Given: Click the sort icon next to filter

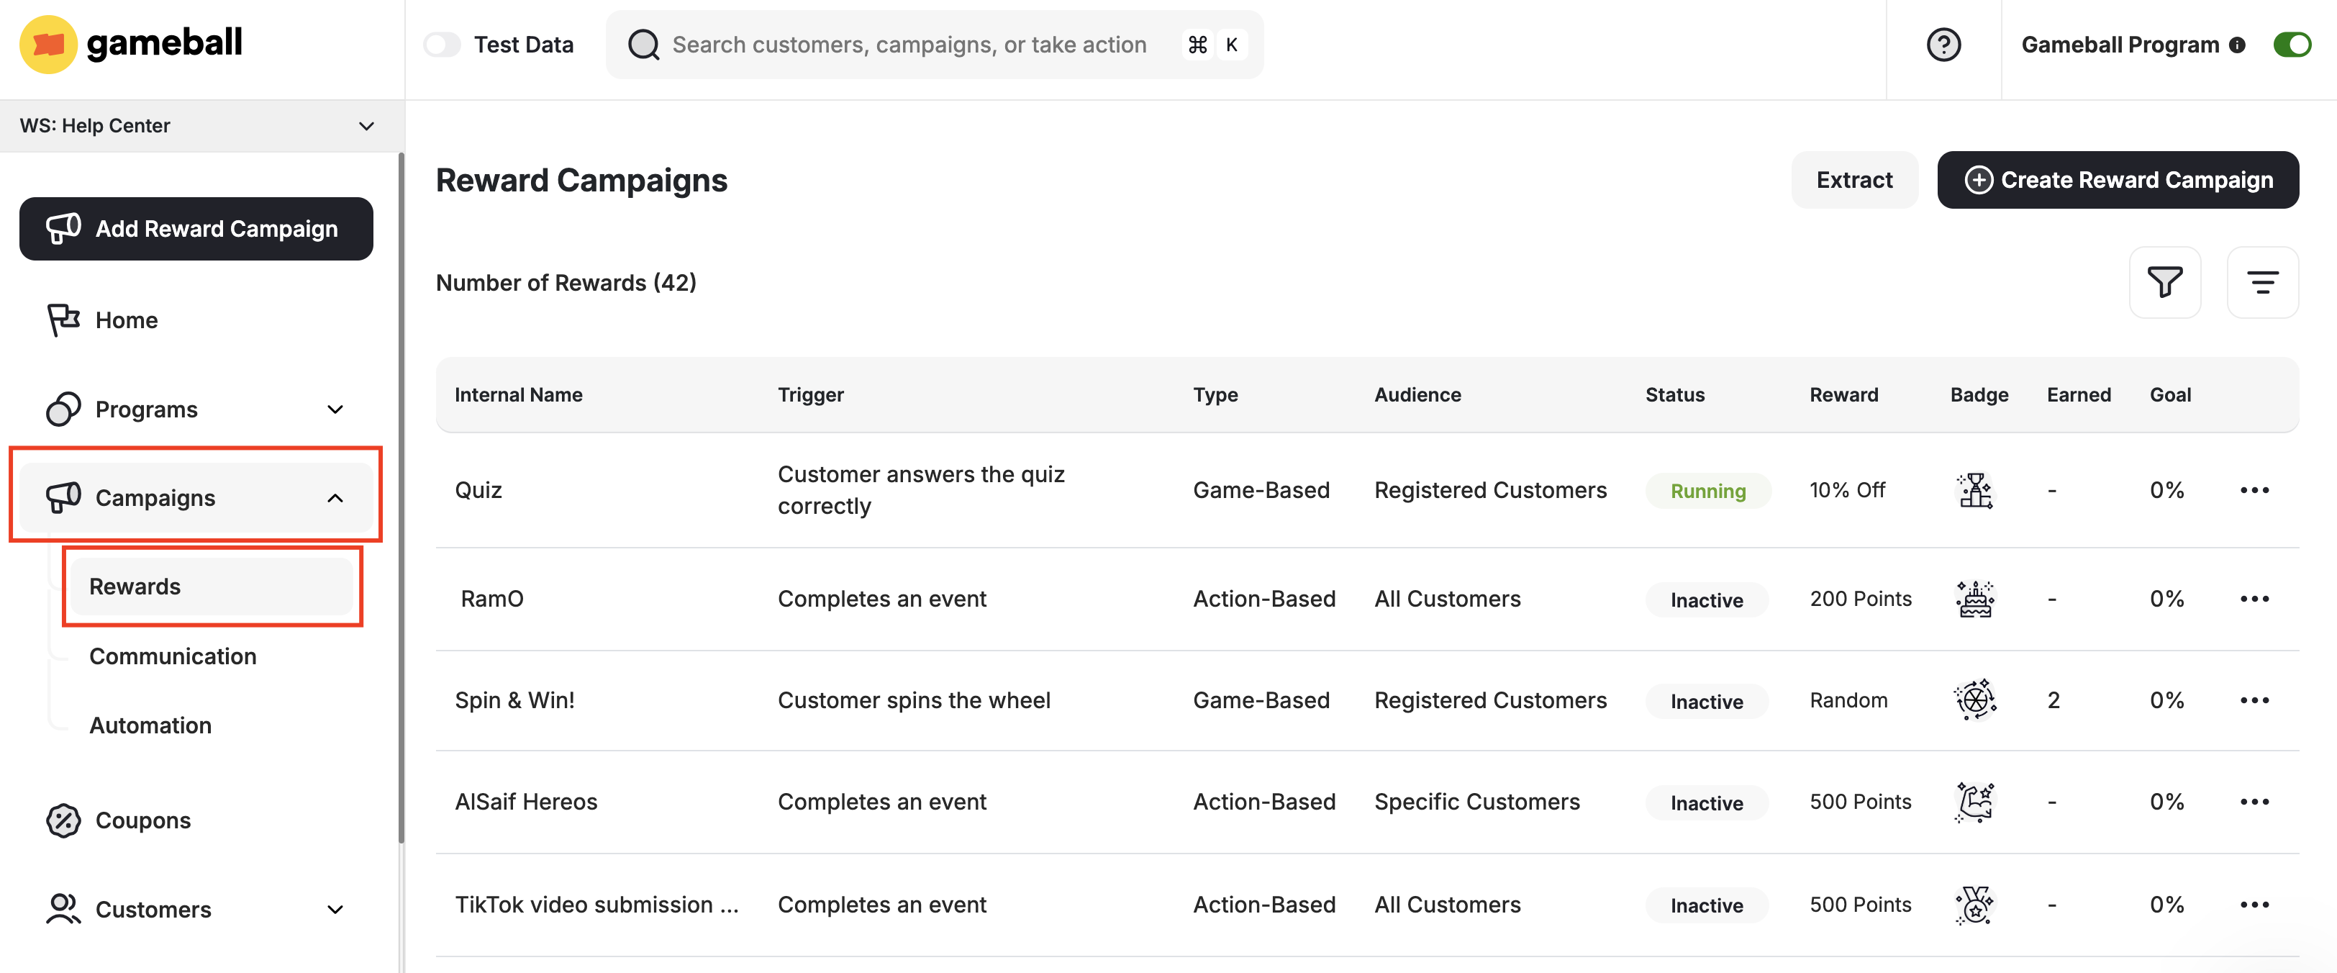Looking at the screenshot, I should point(2263,282).
